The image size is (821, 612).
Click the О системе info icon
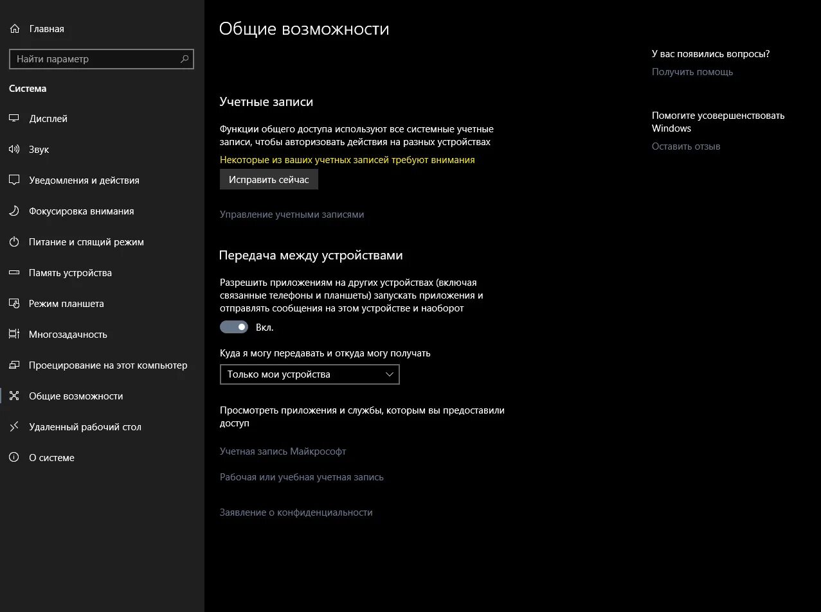pyautogui.click(x=14, y=458)
